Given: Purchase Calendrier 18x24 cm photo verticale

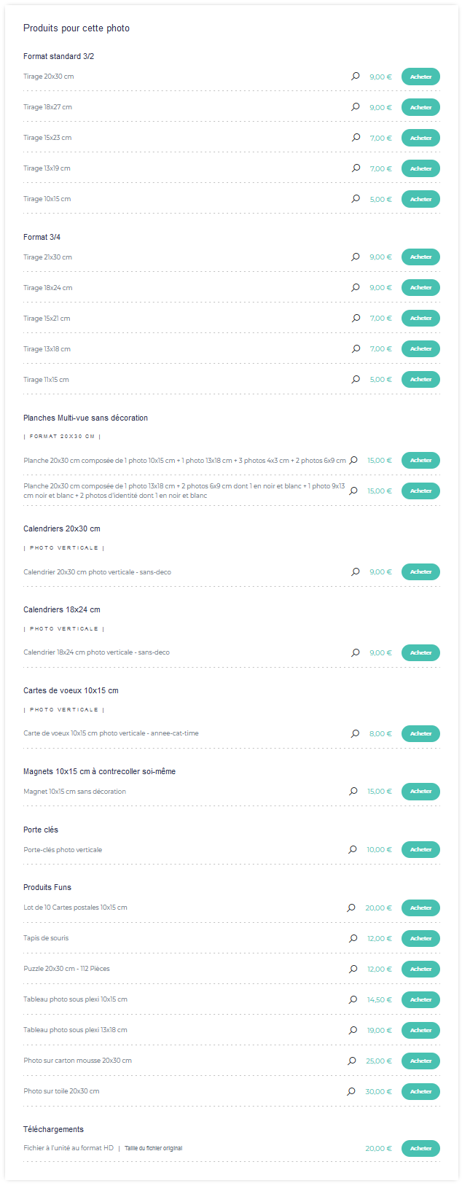Looking at the screenshot, I should [x=420, y=652].
